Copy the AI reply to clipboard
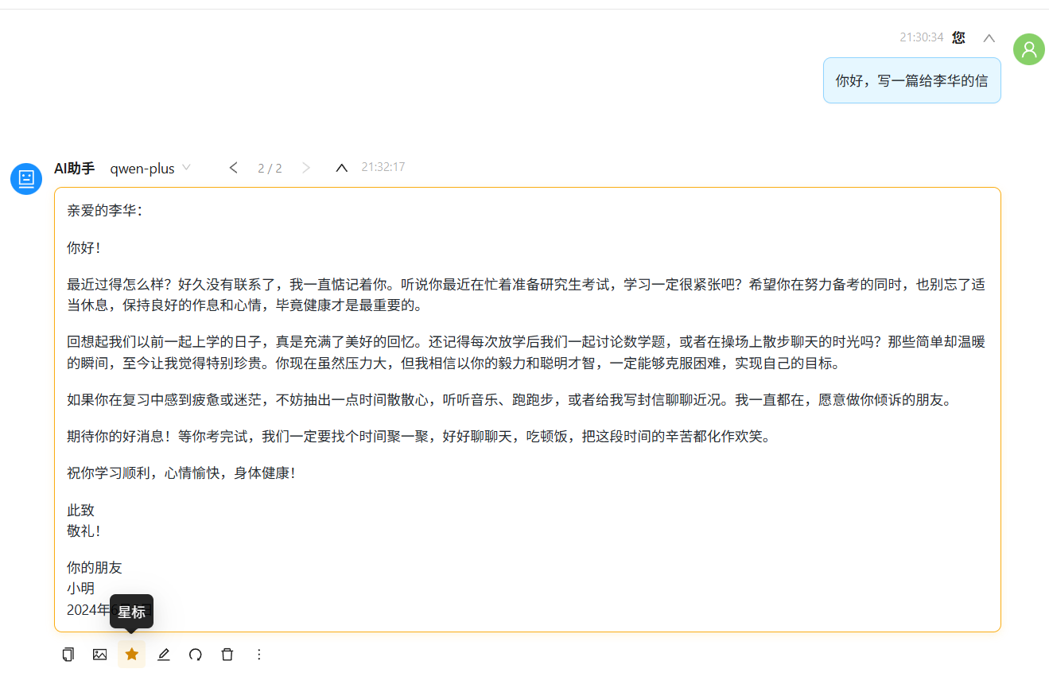Screen dimensions: 1049x692 [68, 654]
